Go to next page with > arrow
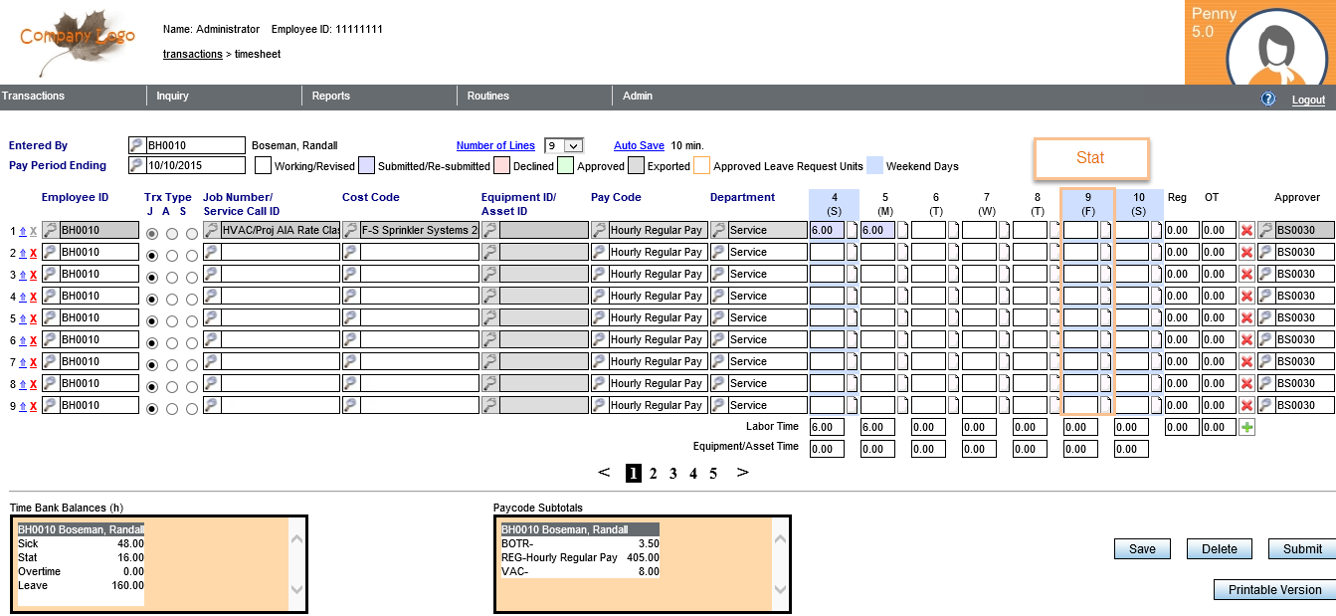 [x=741, y=473]
